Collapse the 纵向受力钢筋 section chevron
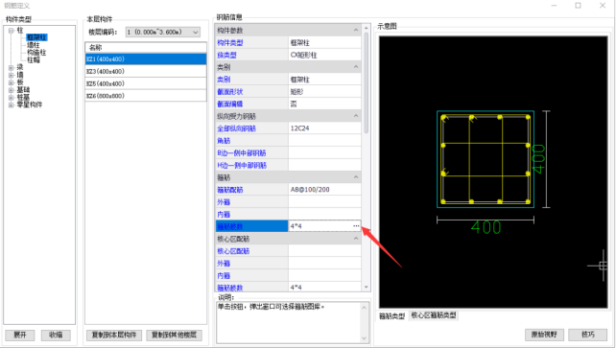This screenshot has width=616, height=348. [356, 116]
